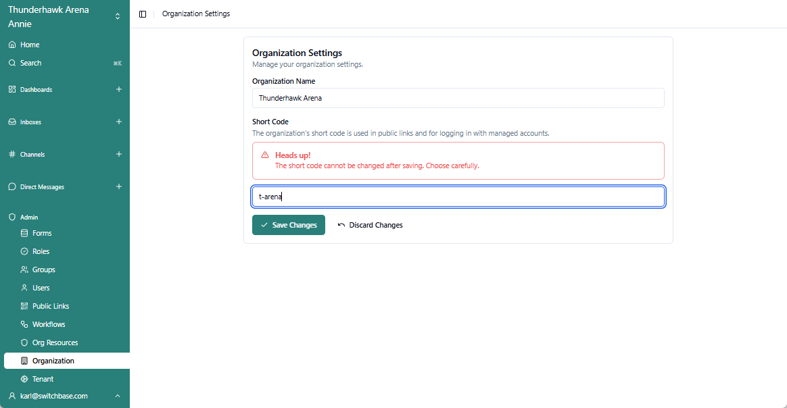The width and height of the screenshot is (787, 408).
Task: Click the Organization Name text field
Action: 458,98
